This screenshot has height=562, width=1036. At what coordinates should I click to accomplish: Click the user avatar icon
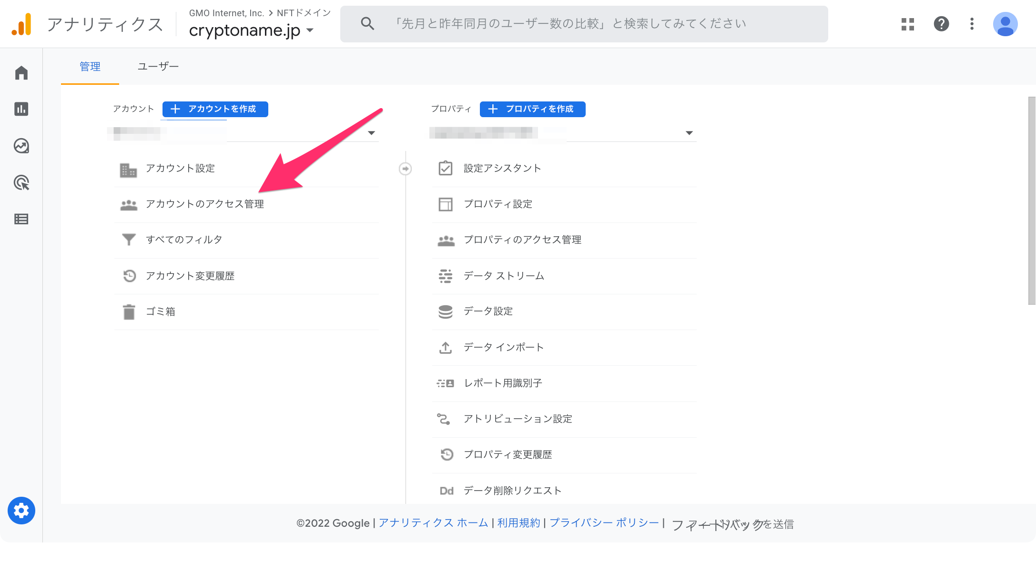(1005, 24)
